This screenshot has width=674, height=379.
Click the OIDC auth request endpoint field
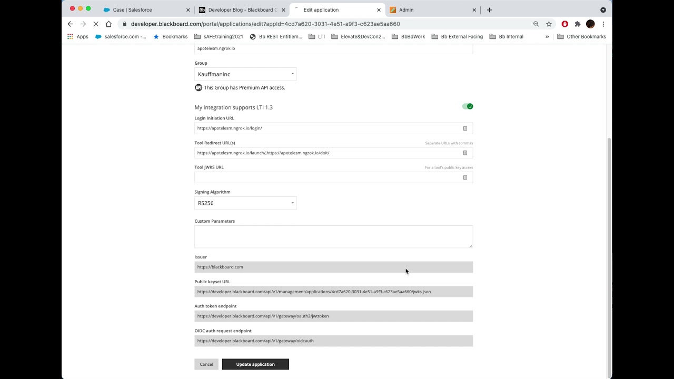pyautogui.click(x=334, y=341)
